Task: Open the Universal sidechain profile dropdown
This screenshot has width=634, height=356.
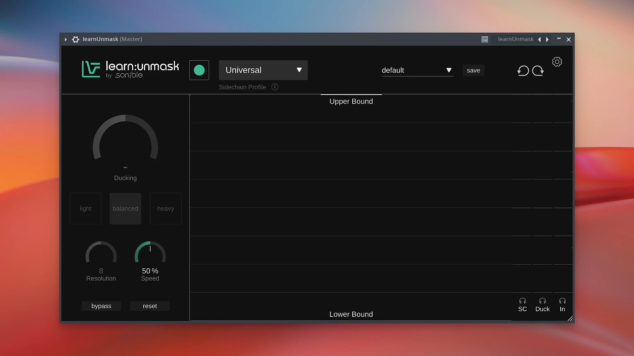Action: coord(263,70)
